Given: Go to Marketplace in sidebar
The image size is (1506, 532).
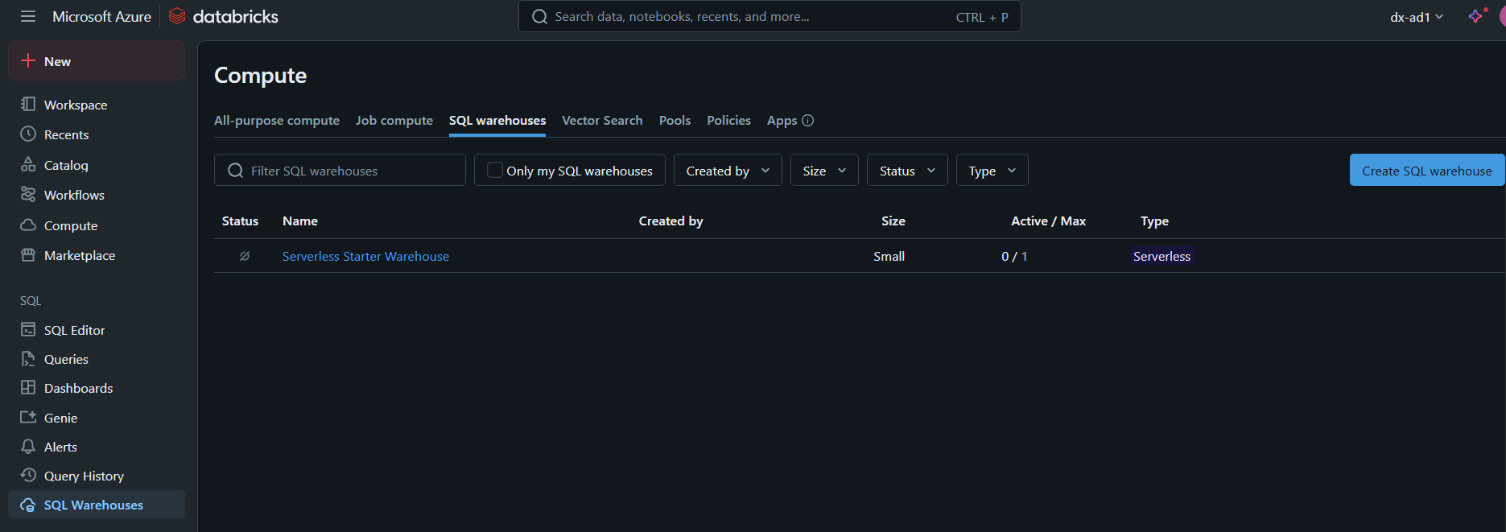Looking at the screenshot, I should tap(79, 255).
